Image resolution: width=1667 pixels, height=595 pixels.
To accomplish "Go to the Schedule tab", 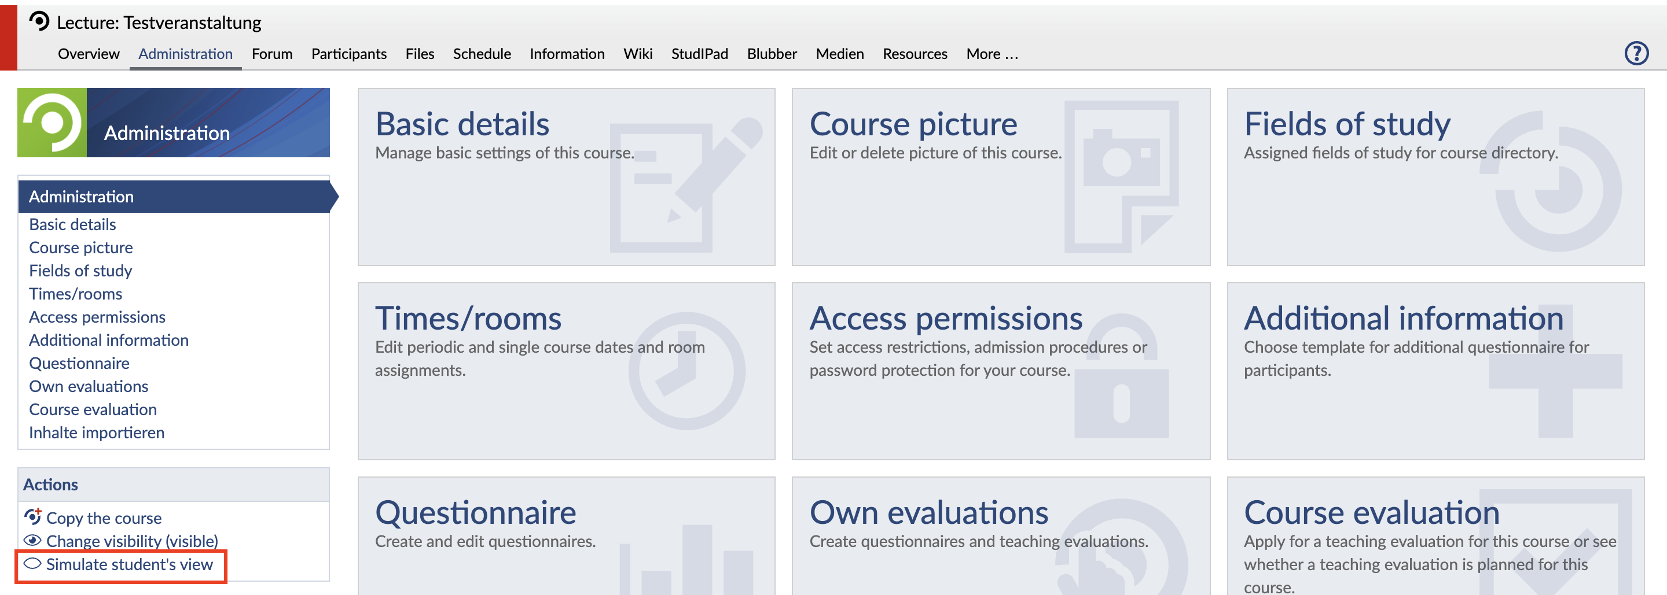I will coord(482,54).
